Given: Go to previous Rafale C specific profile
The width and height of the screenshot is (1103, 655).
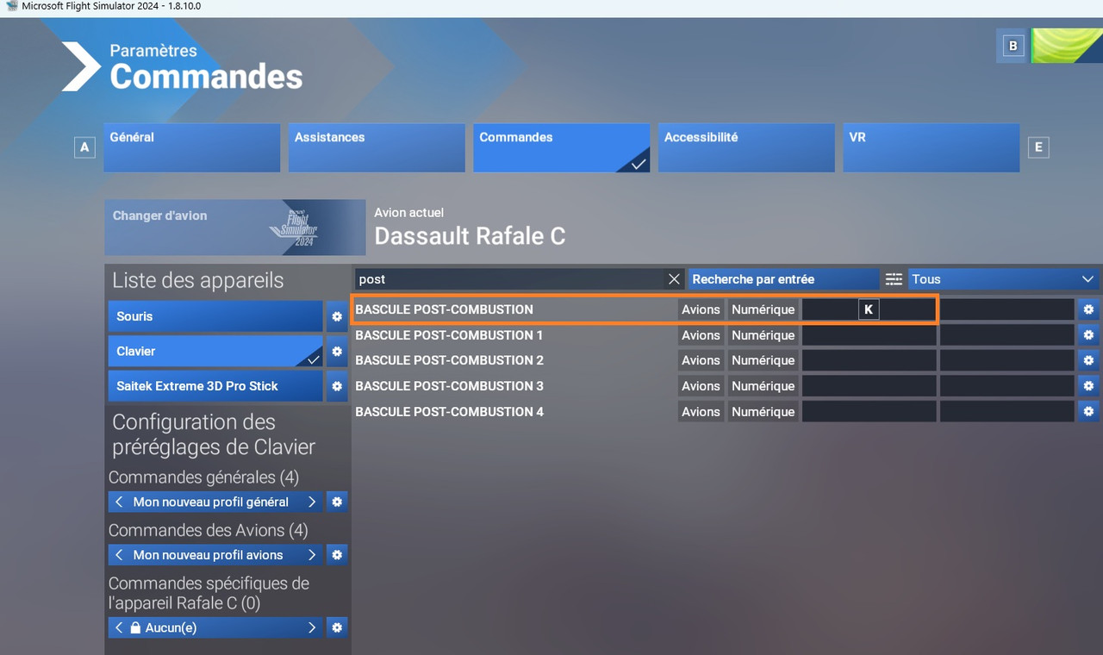Looking at the screenshot, I should point(119,627).
